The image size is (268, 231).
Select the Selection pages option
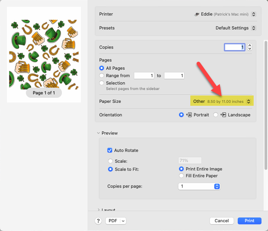[102, 83]
